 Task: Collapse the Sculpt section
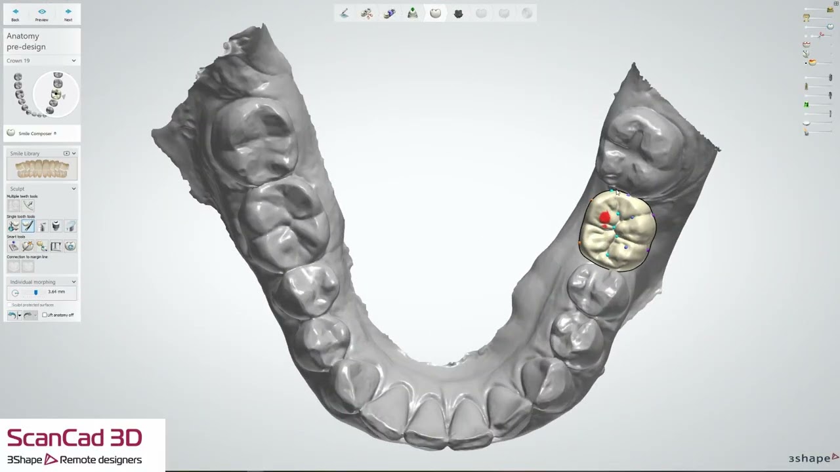pos(73,189)
